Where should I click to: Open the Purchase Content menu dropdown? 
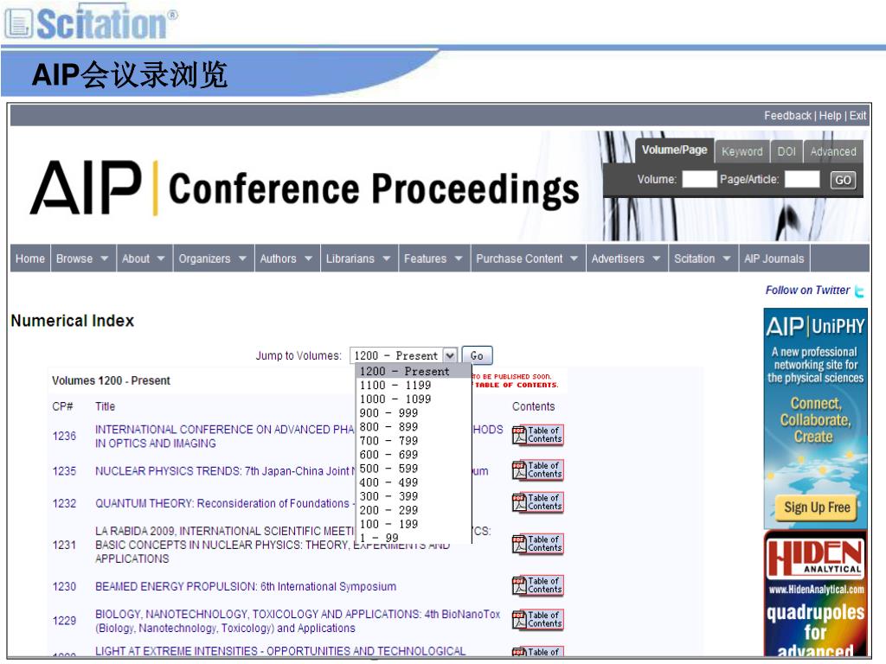pyautogui.click(x=527, y=259)
